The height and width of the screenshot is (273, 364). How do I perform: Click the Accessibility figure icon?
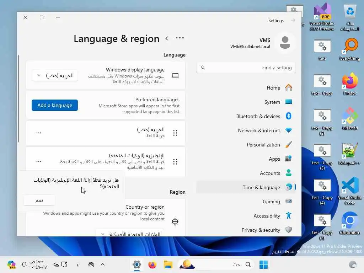pos(289,215)
